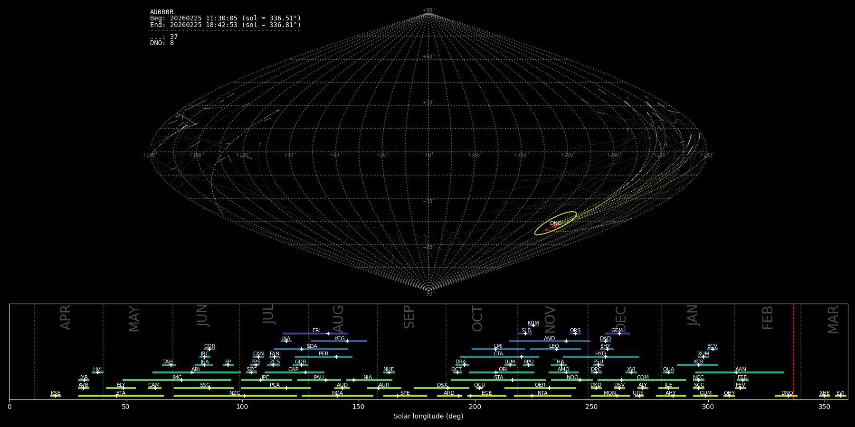Click the COM shower label in timeline
The height and width of the screenshot is (427, 855).
coord(643,378)
